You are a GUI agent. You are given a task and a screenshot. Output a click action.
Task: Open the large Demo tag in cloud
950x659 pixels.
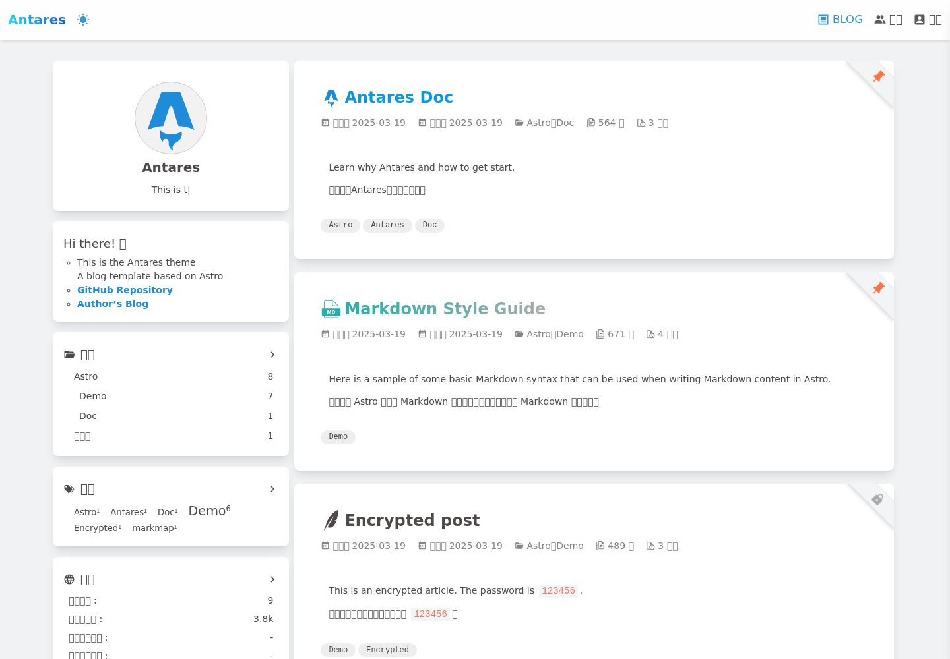pos(210,511)
